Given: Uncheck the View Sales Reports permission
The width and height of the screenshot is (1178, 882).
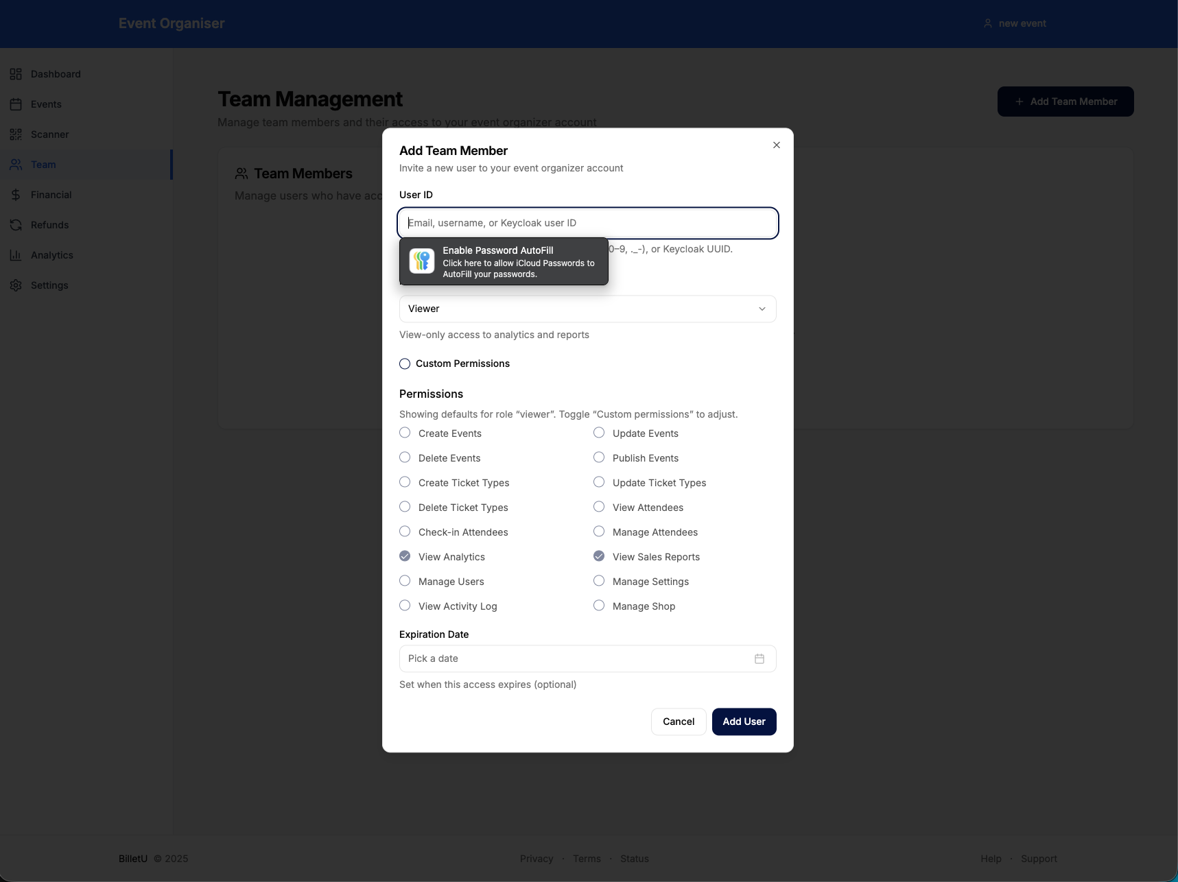Looking at the screenshot, I should click(x=599, y=556).
